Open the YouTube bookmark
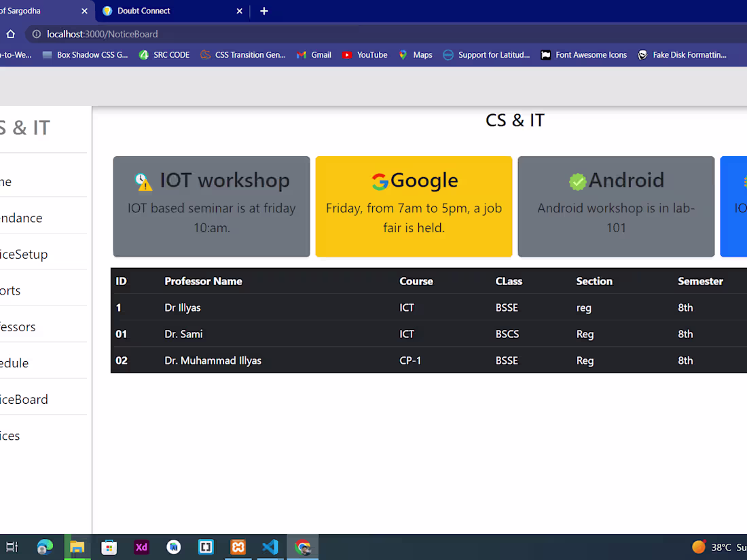Viewport: 747px width, 560px height. (x=365, y=55)
